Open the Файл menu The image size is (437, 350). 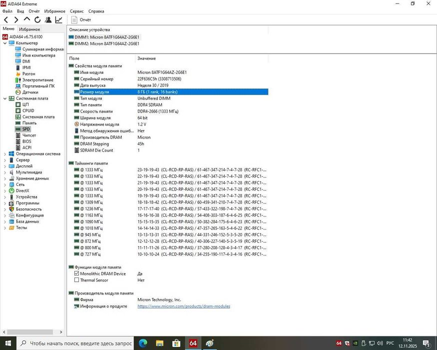(7, 11)
